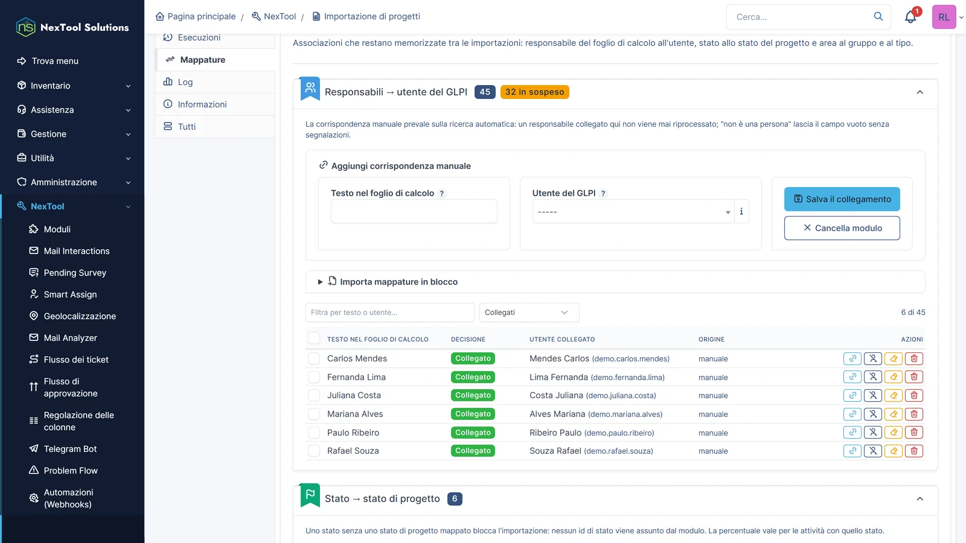Viewport: 966px width, 543px height.
Task: Open the Mappature tab
Action: [216, 60]
